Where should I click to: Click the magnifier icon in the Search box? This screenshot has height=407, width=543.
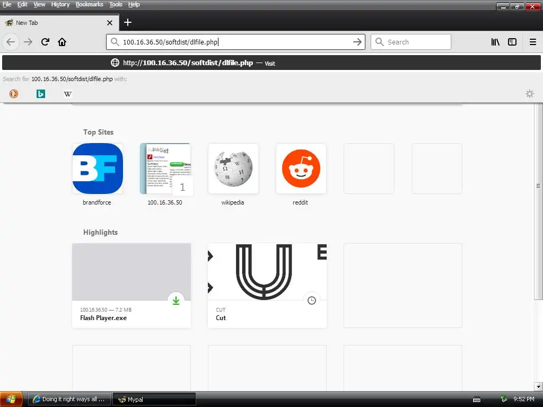point(380,42)
